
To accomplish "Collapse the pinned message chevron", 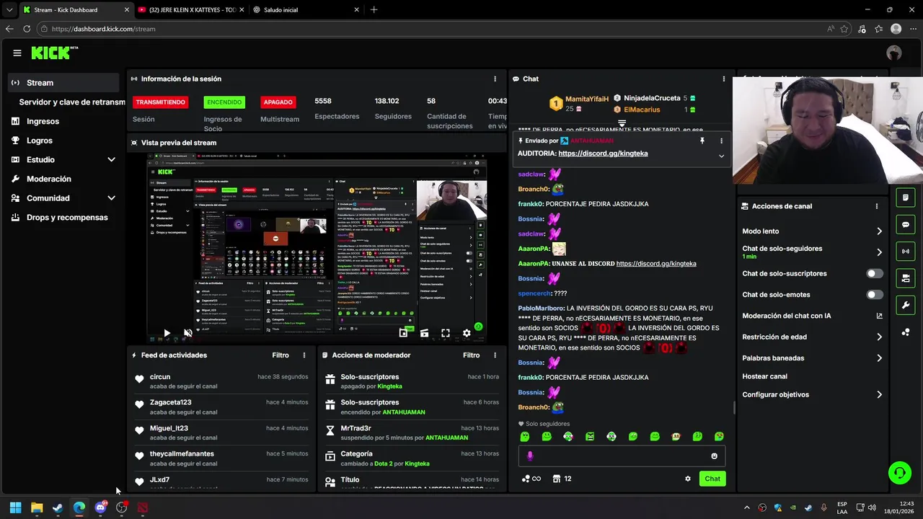I will tap(721, 156).
